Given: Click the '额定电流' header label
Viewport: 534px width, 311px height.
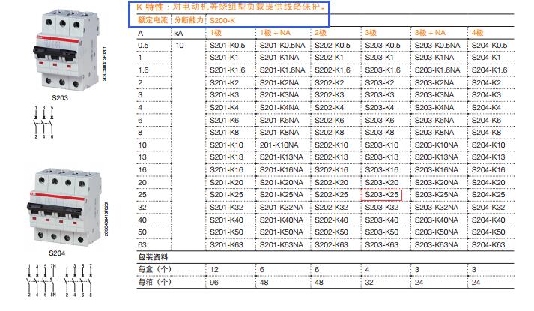Looking at the screenshot, I should pyautogui.click(x=152, y=20).
